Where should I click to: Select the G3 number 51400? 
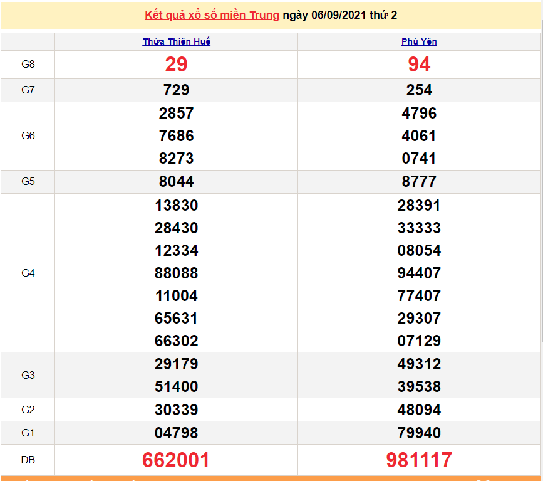point(176,386)
